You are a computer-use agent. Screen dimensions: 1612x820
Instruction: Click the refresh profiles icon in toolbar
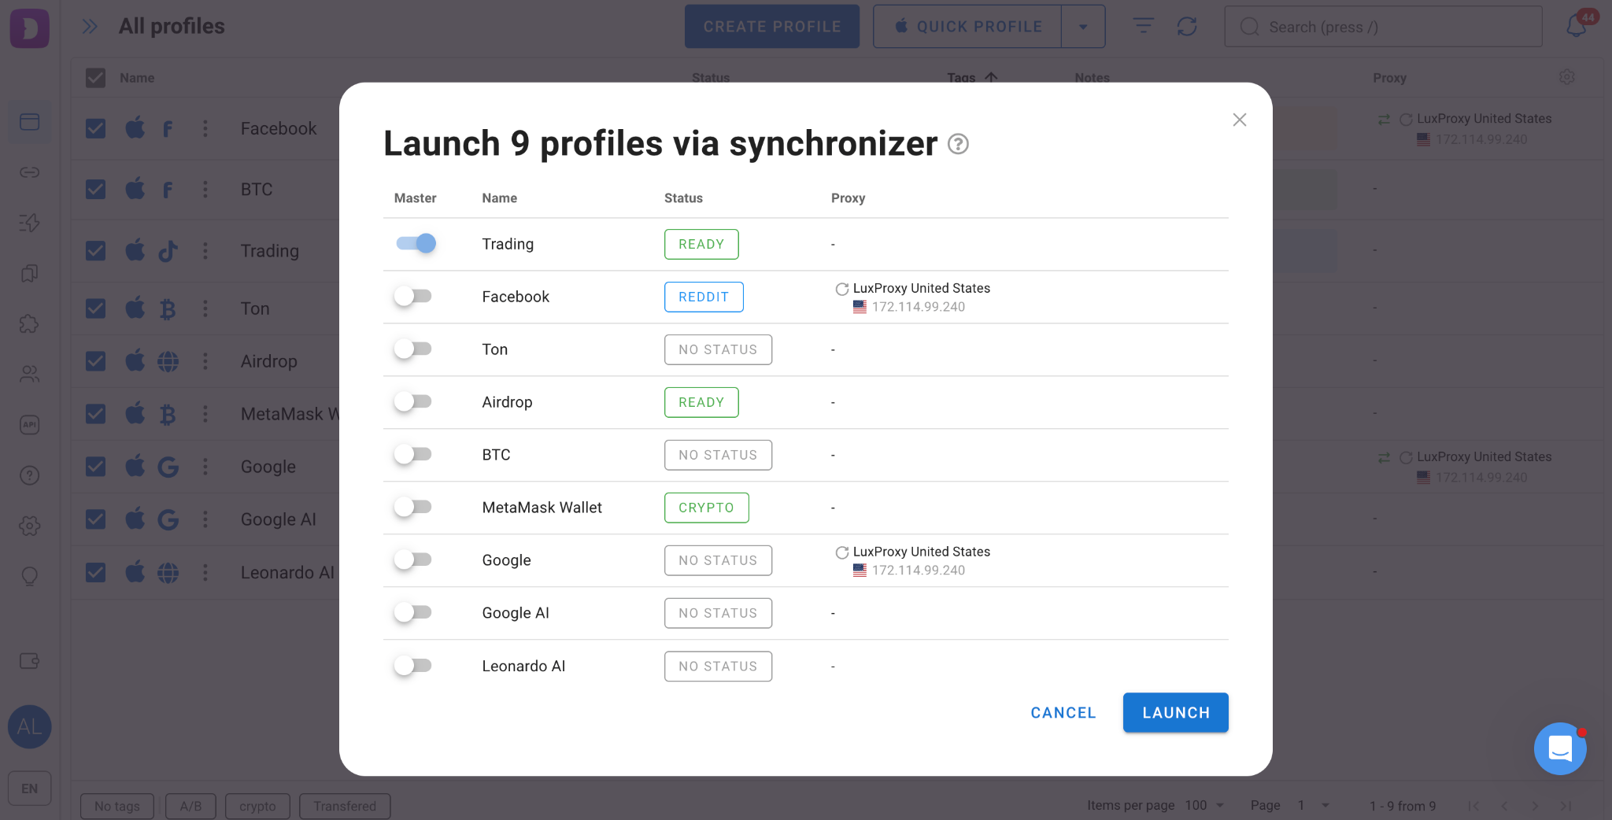1187,27
